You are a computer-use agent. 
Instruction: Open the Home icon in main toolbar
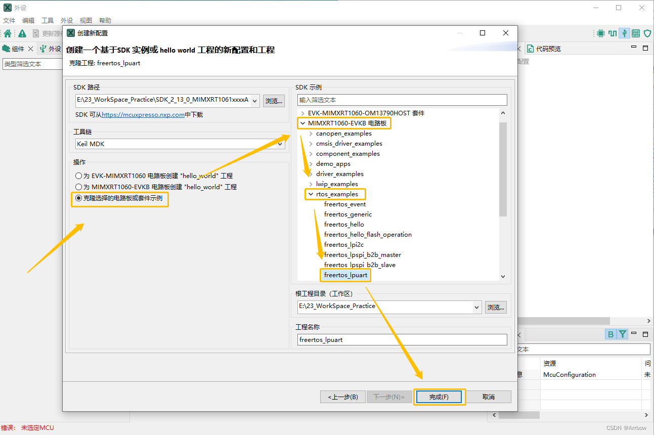[x=8, y=33]
